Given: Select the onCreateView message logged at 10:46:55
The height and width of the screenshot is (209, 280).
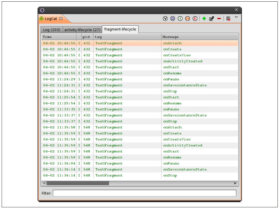Looking at the screenshot, I should 177,55.
